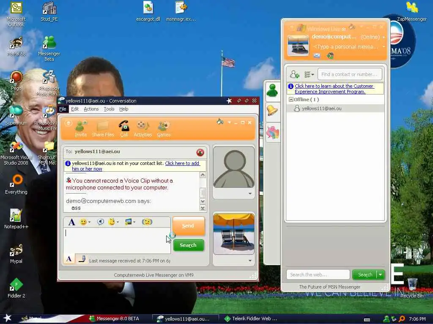The height and width of the screenshot is (324, 433).
Task: Click the green buddy tab in Messenger sidebar
Action: [272, 91]
